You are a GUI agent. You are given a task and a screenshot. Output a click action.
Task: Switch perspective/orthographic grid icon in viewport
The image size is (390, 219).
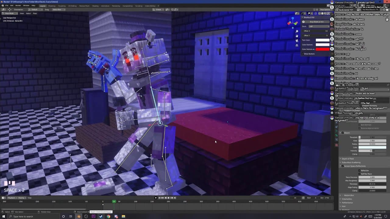click(x=297, y=45)
